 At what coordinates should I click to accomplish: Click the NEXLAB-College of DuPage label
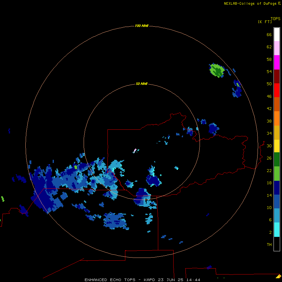click(250, 3)
